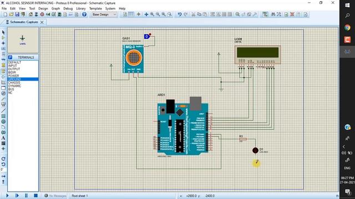Rotate anti-clockwise using the rotation icon

tap(3, 164)
